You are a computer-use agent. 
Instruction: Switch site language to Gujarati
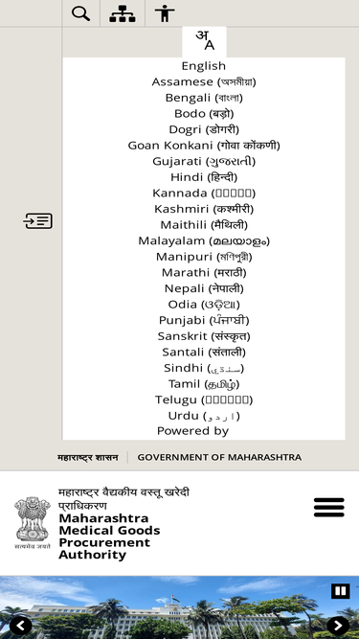click(x=204, y=161)
